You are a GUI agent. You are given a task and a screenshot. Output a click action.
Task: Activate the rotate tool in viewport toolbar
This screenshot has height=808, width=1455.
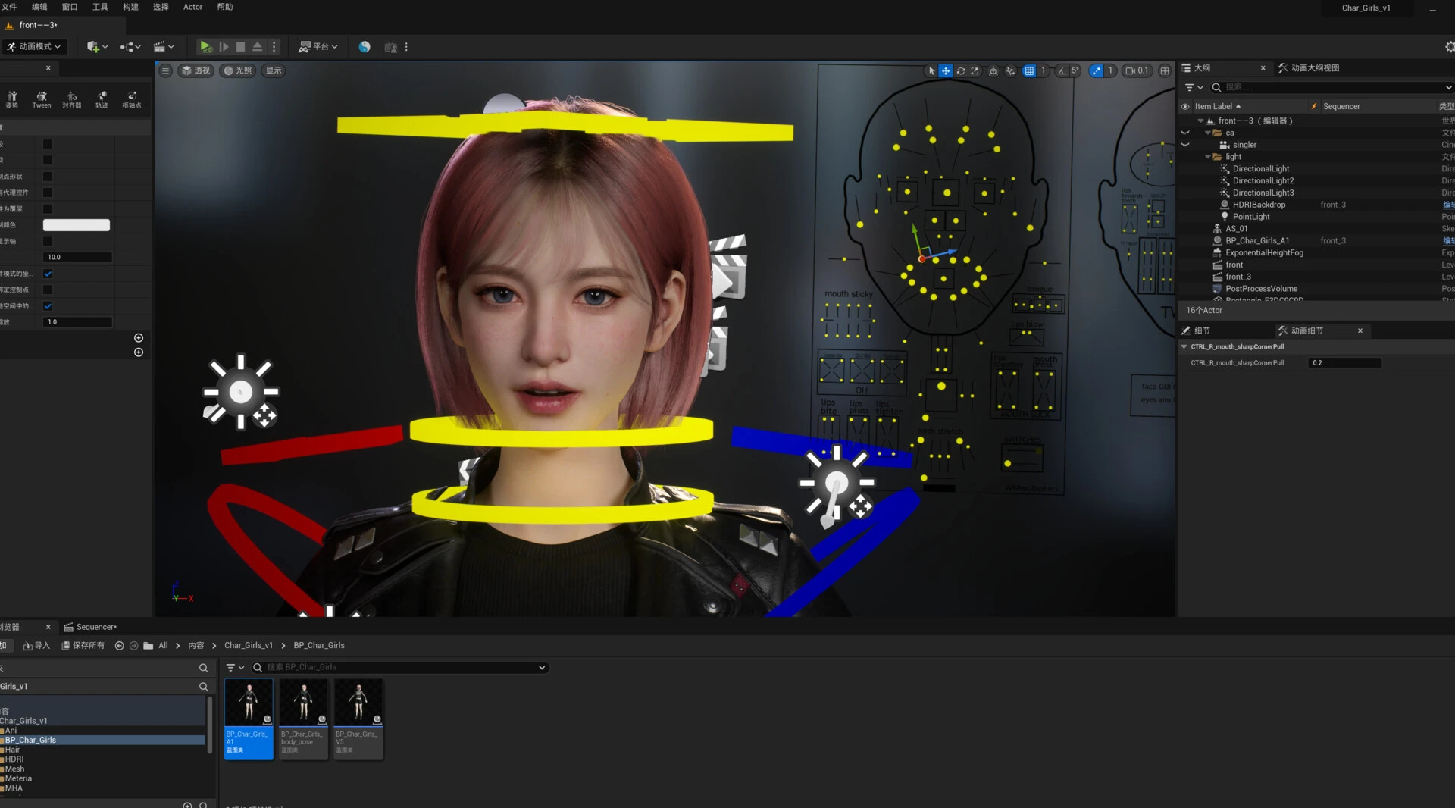[x=961, y=70]
